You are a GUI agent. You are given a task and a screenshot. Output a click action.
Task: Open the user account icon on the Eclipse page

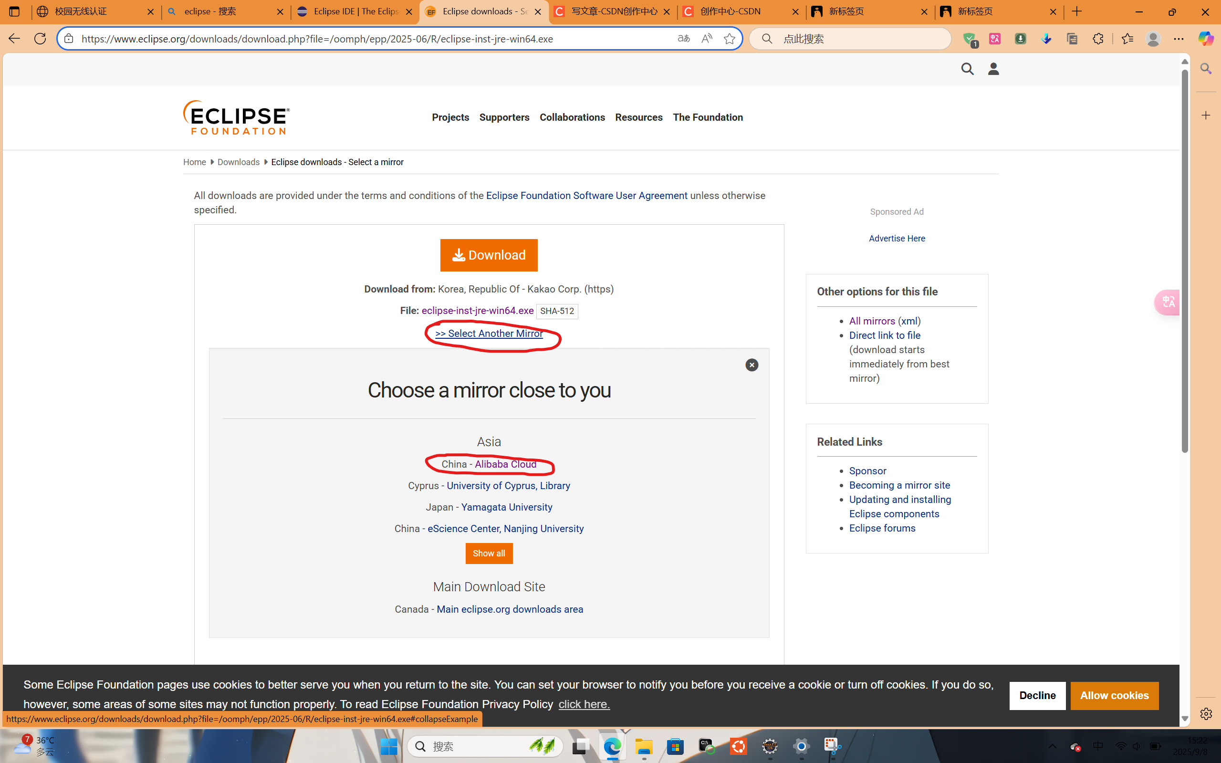(993, 69)
